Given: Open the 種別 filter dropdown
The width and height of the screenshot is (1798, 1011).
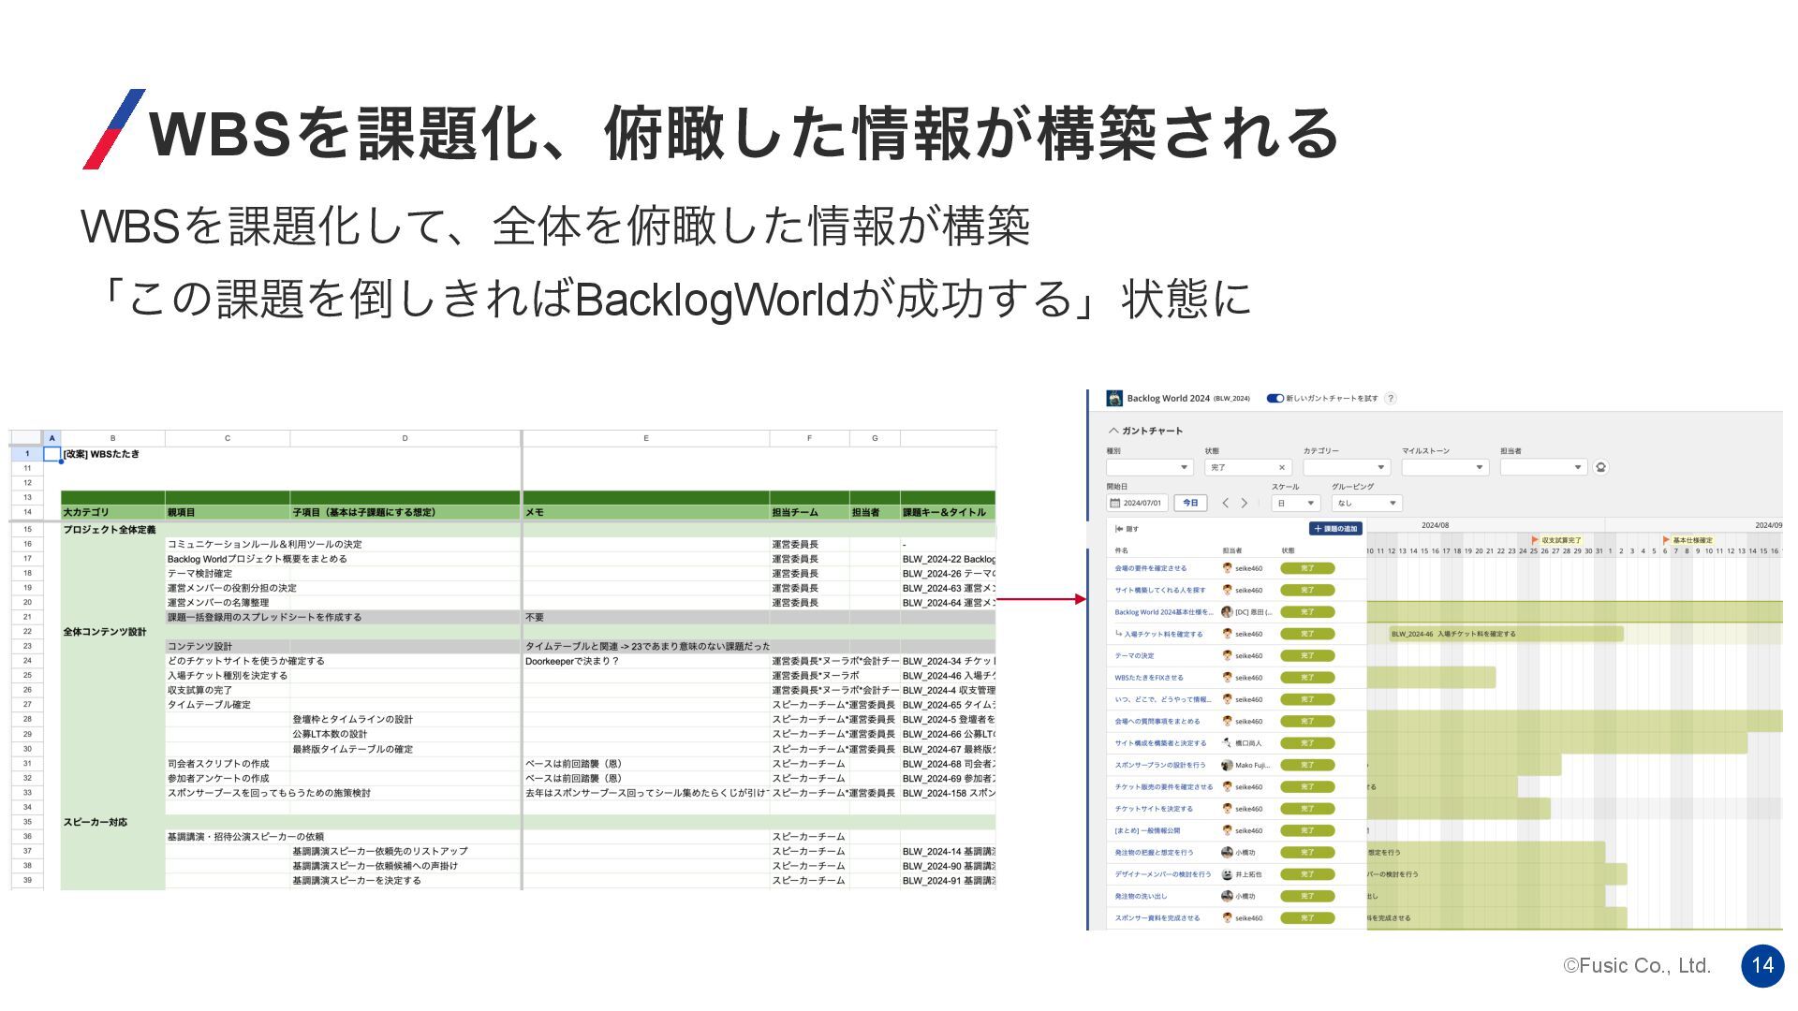Looking at the screenshot, I should [1150, 467].
